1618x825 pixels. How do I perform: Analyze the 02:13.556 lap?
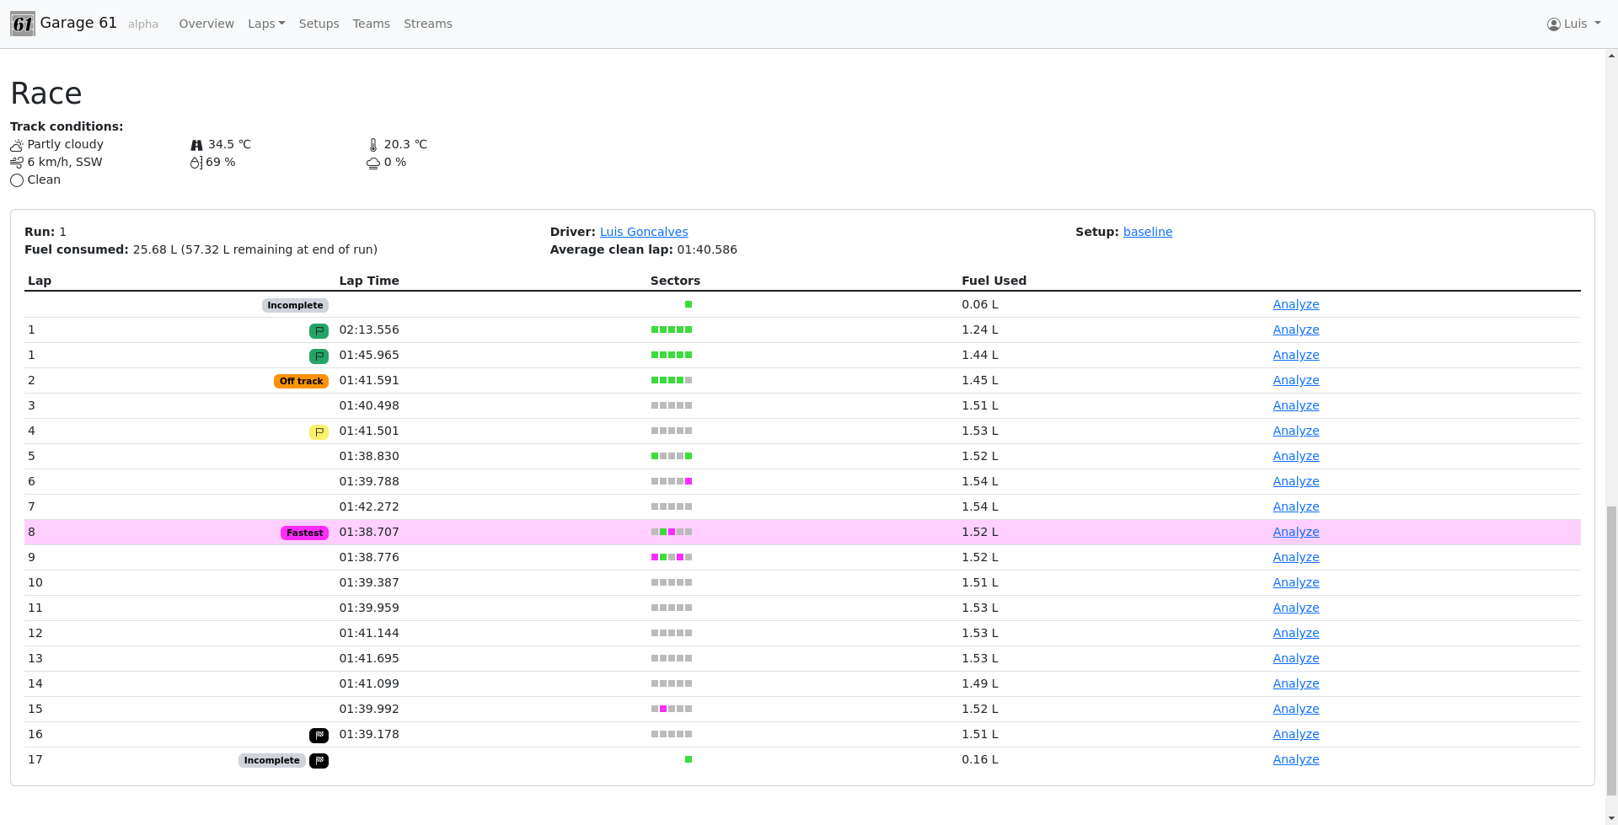1296,329
